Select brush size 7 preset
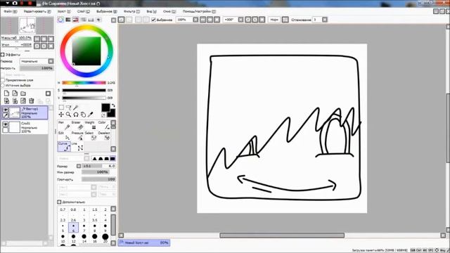 (84, 228)
